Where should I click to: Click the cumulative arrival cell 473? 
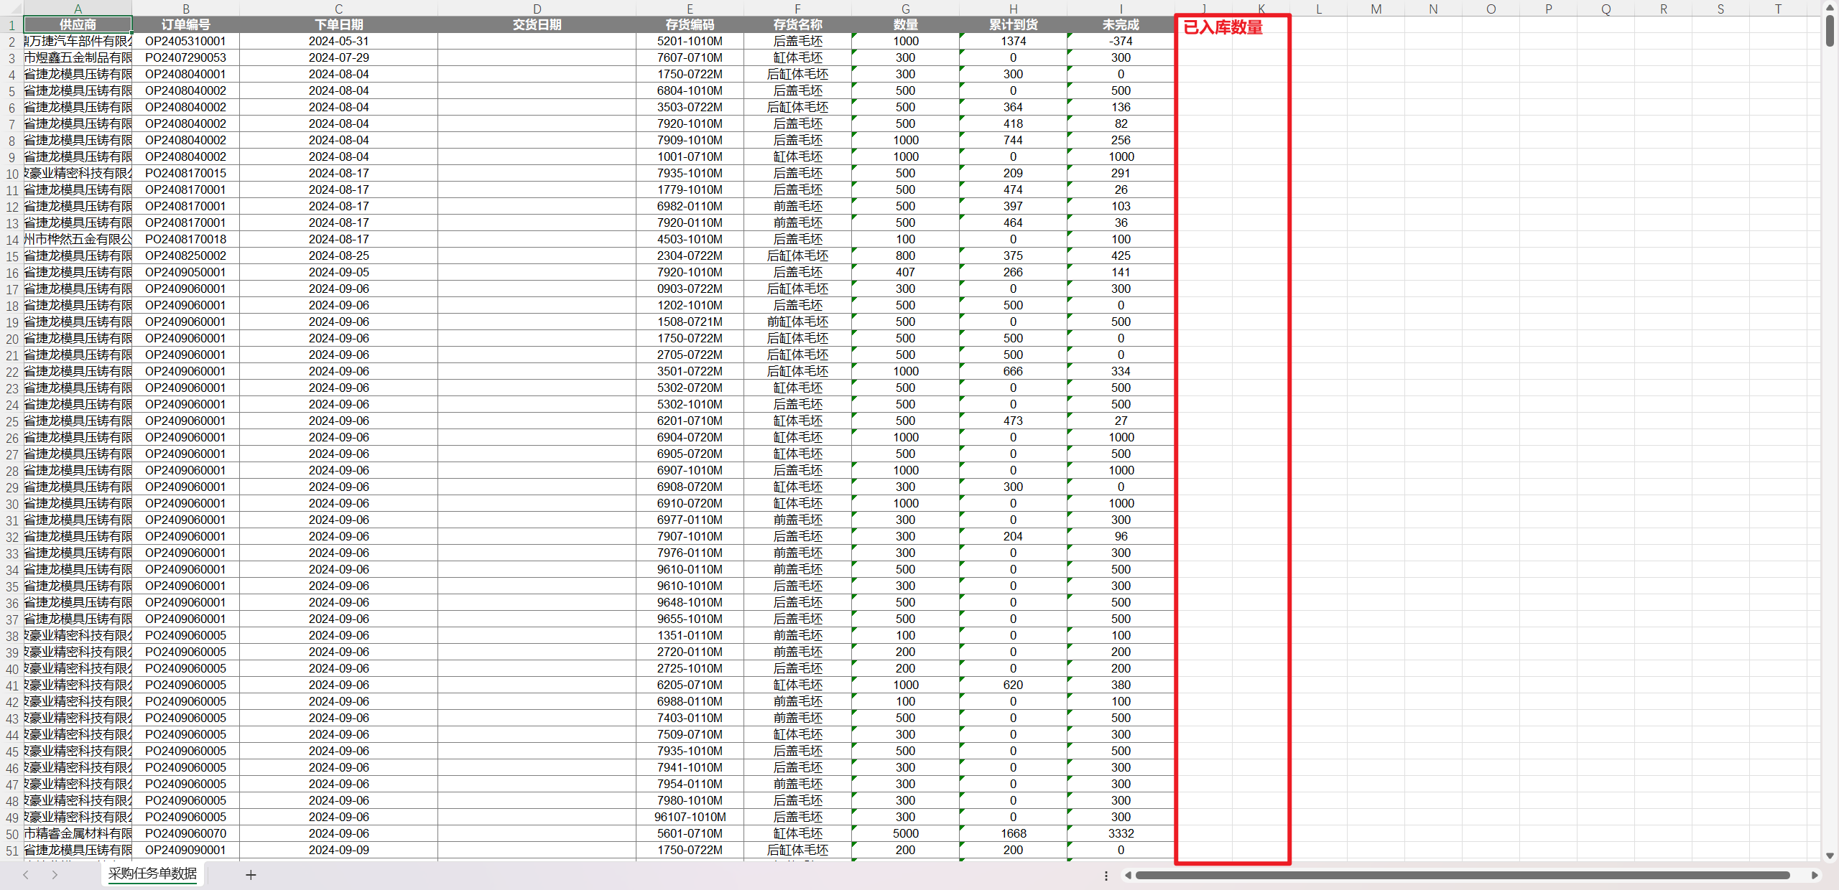[1013, 421]
